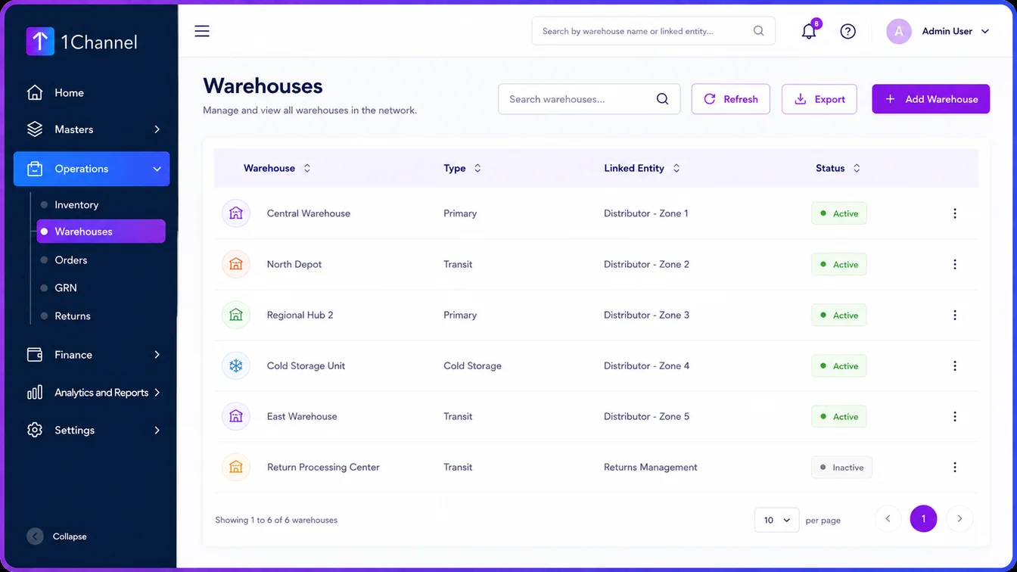Click the 1Channel logo icon
Image resolution: width=1017 pixels, height=572 pixels.
[x=40, y=42]
